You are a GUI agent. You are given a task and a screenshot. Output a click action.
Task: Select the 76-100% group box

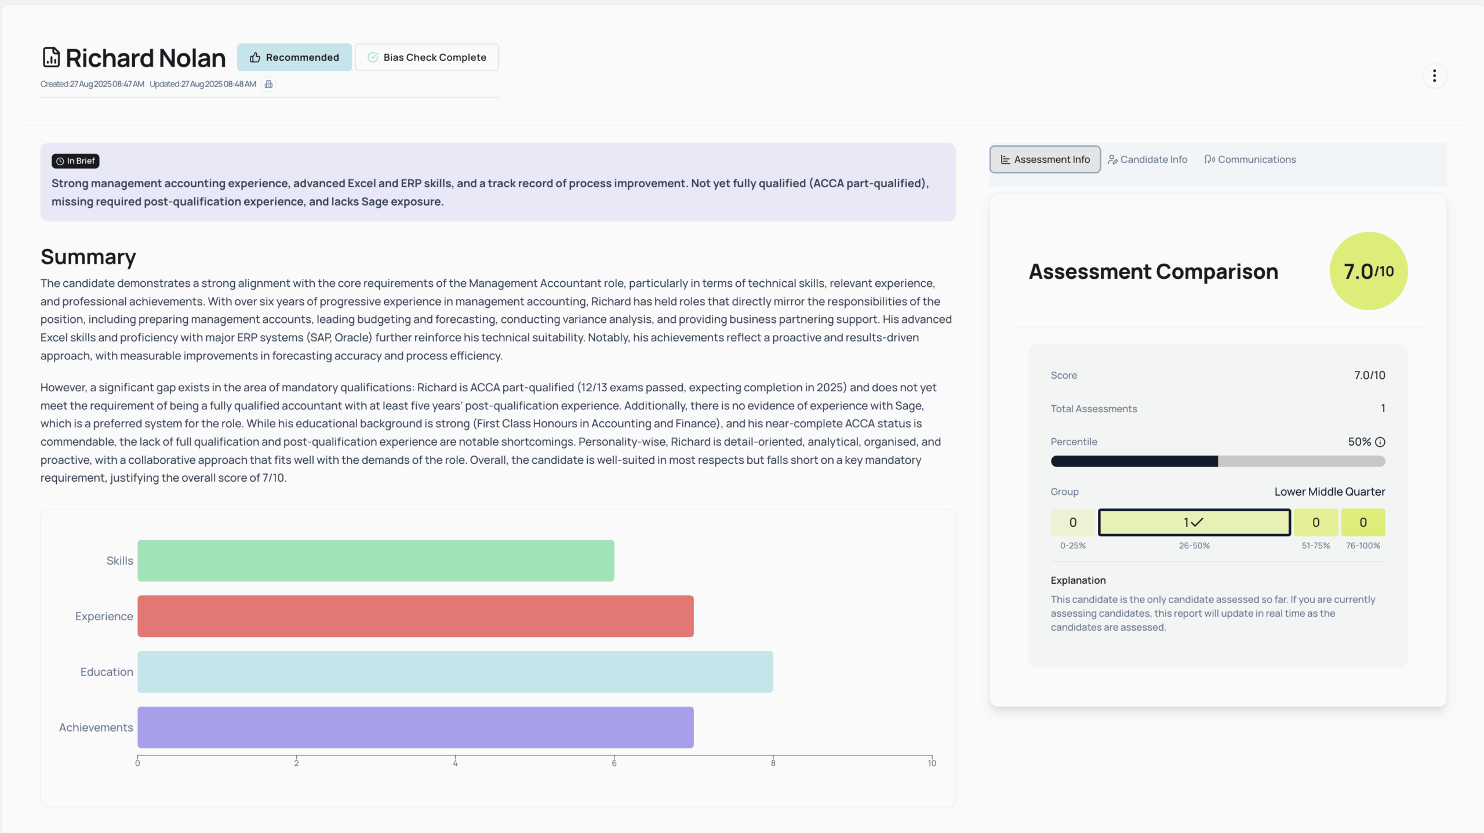click(x=1363, y=522)
